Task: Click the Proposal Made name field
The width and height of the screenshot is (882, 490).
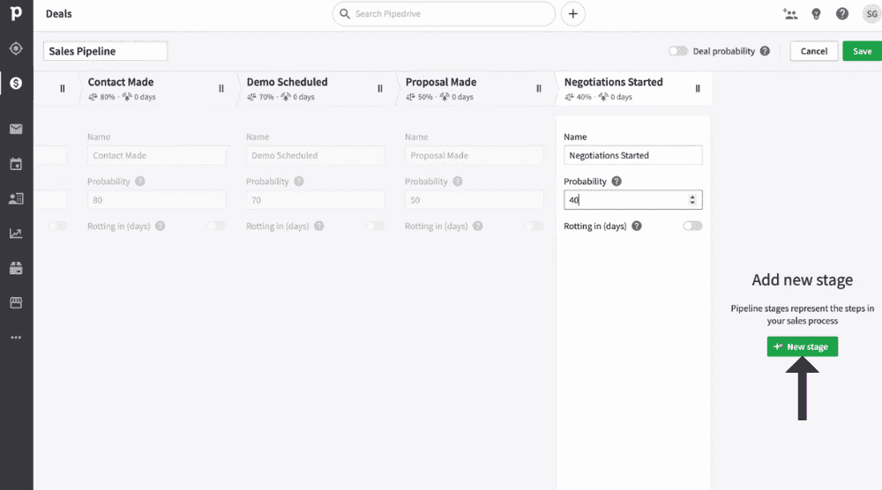Action: click(475, 155)
